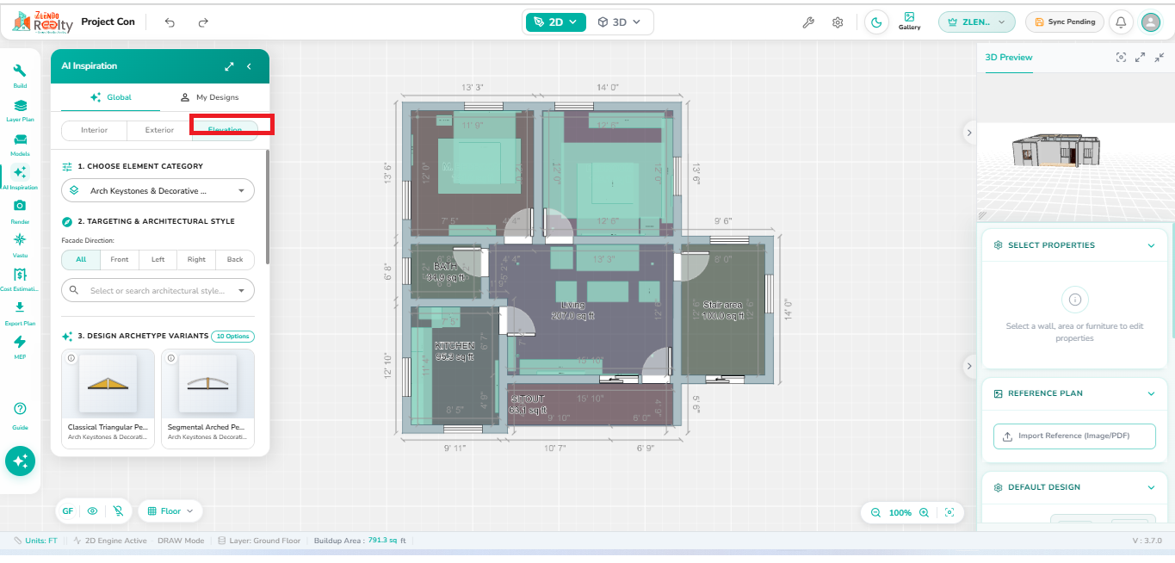Screen dimensions: 1175x563
Task: Switch to the Global tab
Action: [110, 97]
